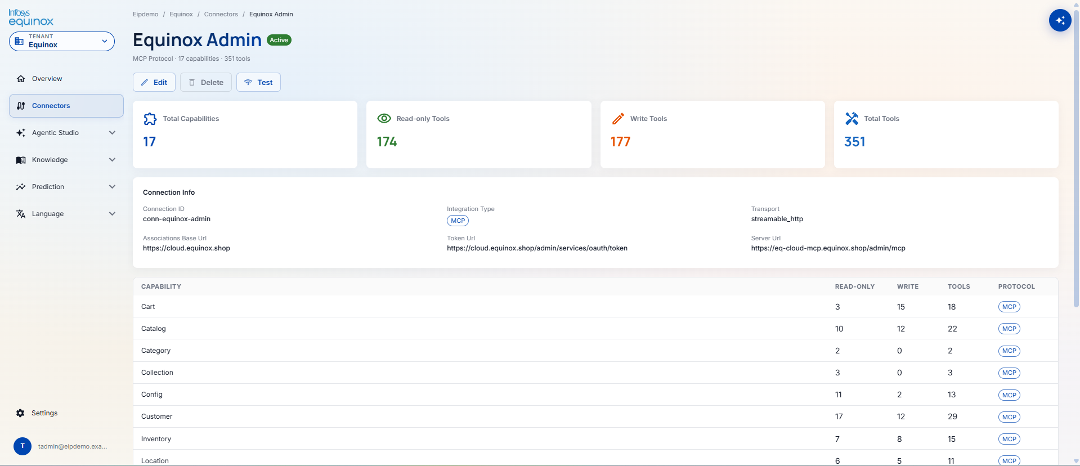Click the Overview home icon
Screen dimensions: 1080x466
coord(21,79)
